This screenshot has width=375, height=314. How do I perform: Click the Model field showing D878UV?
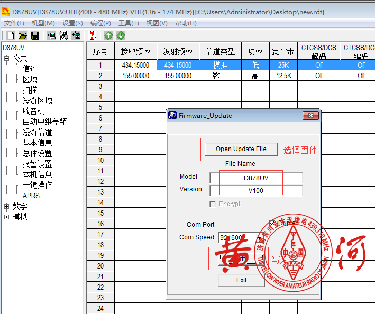(256, 178)
